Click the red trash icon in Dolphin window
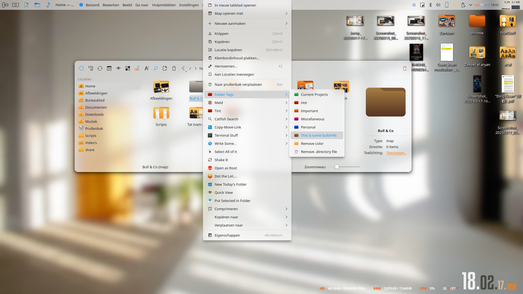This screenshot has width=523, height=294. (x=405, y=68)
